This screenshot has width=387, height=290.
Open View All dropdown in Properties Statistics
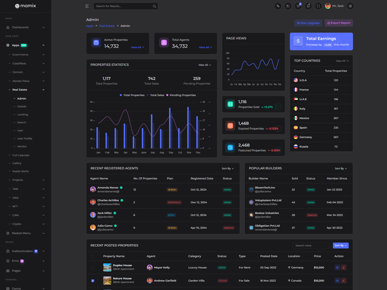pyautogui.click(x=204, y=65)
